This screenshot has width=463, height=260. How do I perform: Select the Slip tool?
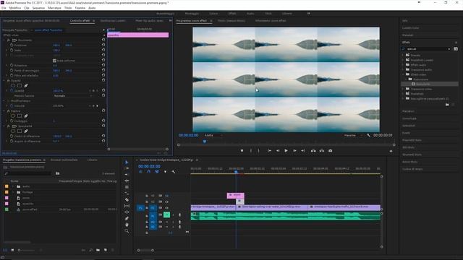tap(127, 206)
